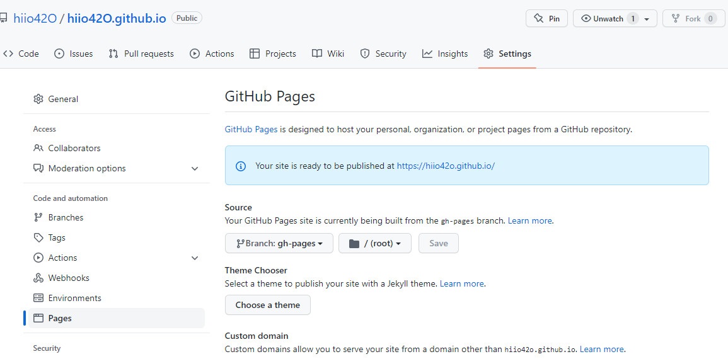
Task: Open Branches settings in sidebar
Action: 116,217
